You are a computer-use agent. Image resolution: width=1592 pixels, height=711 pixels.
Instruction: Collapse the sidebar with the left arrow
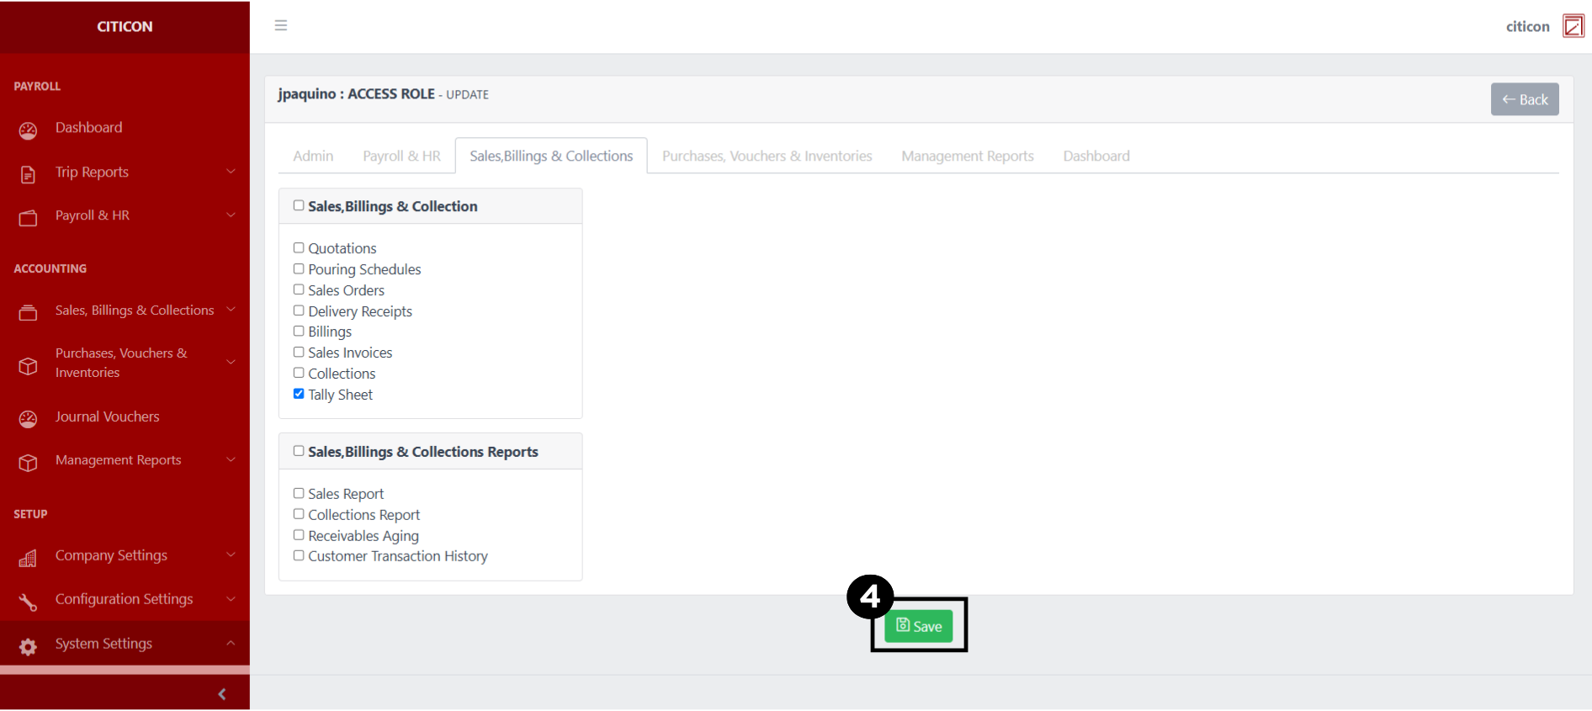click(x=222, y=694)
